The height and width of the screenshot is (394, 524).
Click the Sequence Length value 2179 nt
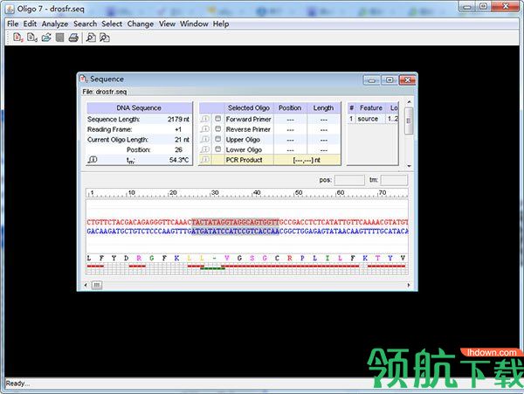pyautogui.click(x=178, y=120)
